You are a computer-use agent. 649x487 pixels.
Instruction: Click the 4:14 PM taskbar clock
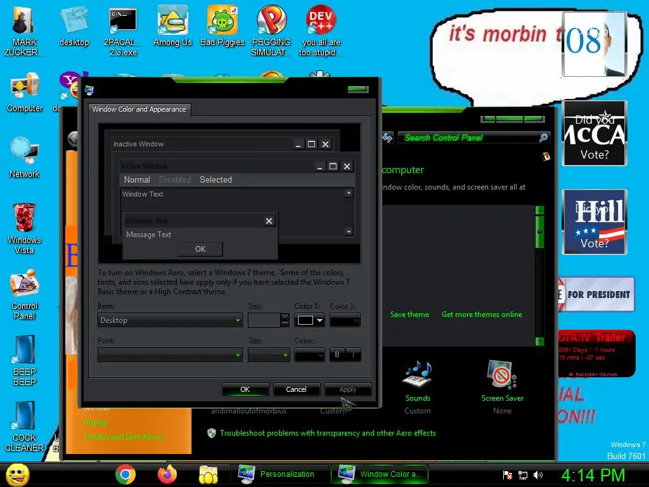593,475
